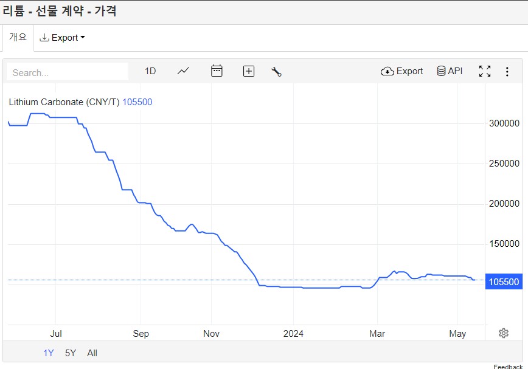The width and height of the screenshot is (528, 369).
Task: Open chart settings gear icon
Action: click(504, 333)
